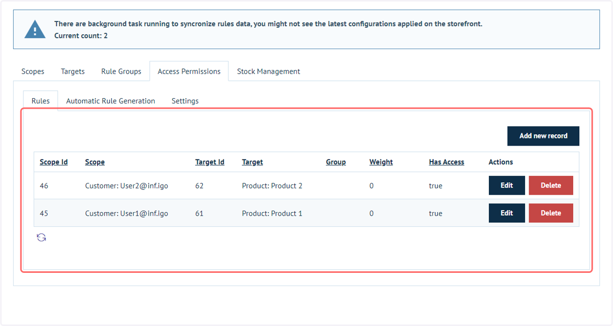This screenshot has width=613, height=326.
Task: Click scope id value 46
Action: 44,186
